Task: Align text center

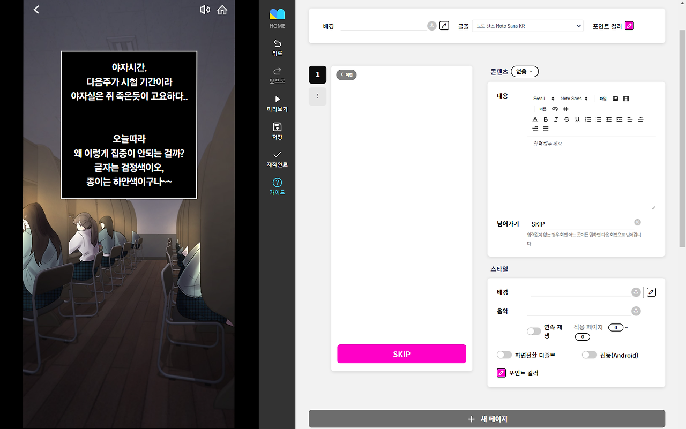Action: click(x=640, y=119)
